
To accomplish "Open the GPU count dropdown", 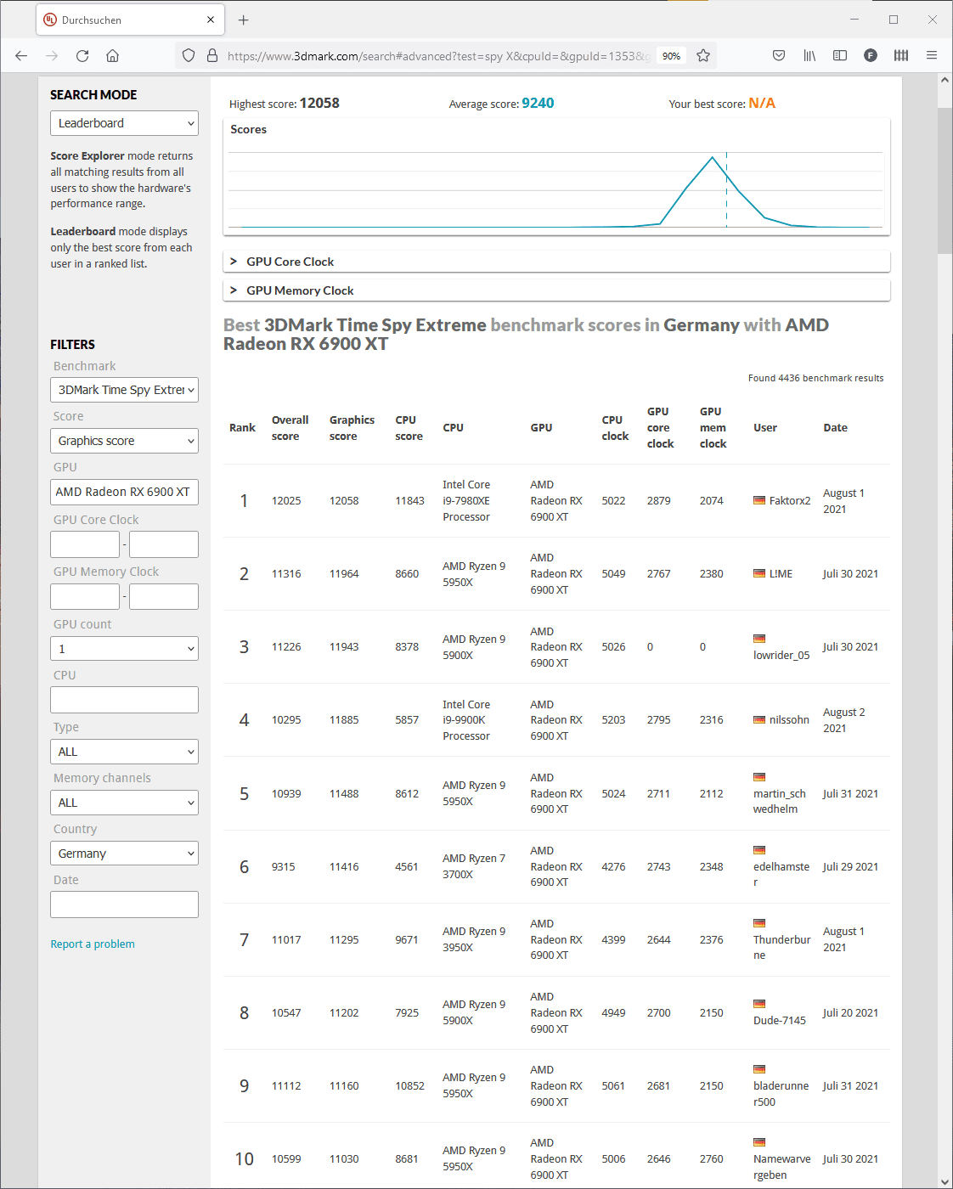I will 124,649.
